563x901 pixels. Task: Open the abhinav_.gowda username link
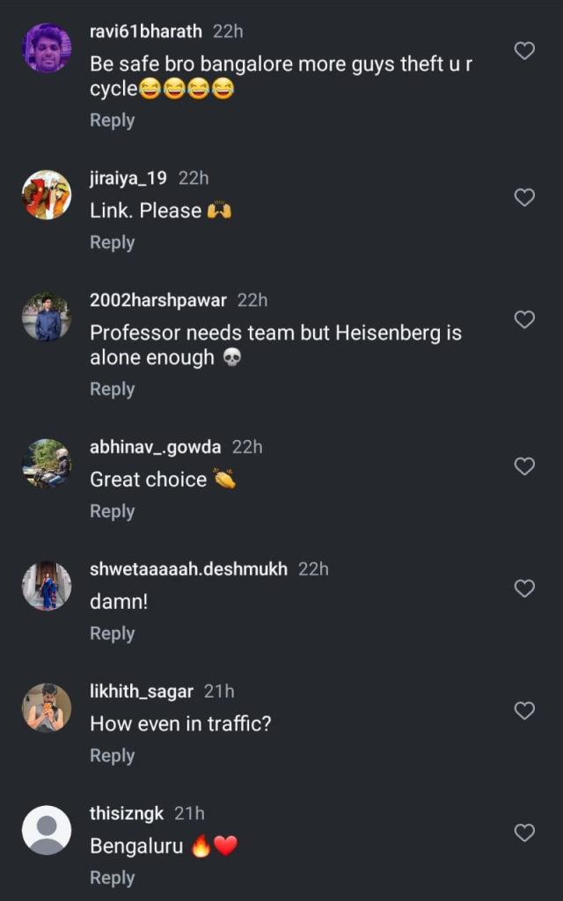(x=155, y=447)
